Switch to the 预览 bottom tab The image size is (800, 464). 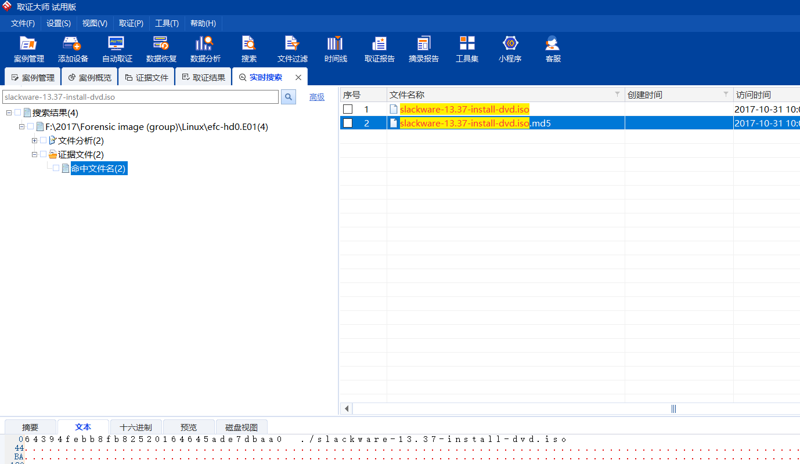pos(189,427)
